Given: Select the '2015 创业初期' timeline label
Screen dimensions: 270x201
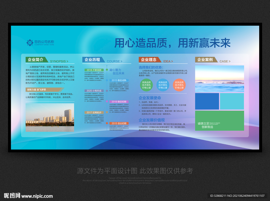Looking at the screenshot, I should [119, 123].
